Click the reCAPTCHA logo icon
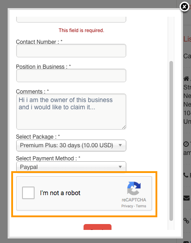 pyautogui.click(x=134, y=188)
